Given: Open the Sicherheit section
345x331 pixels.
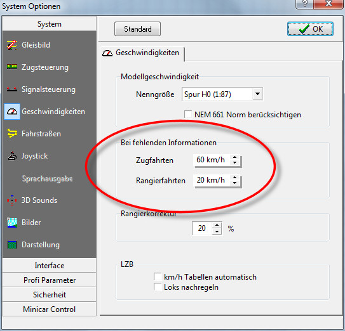Looking at the screenshot, I should coord(50,295).
